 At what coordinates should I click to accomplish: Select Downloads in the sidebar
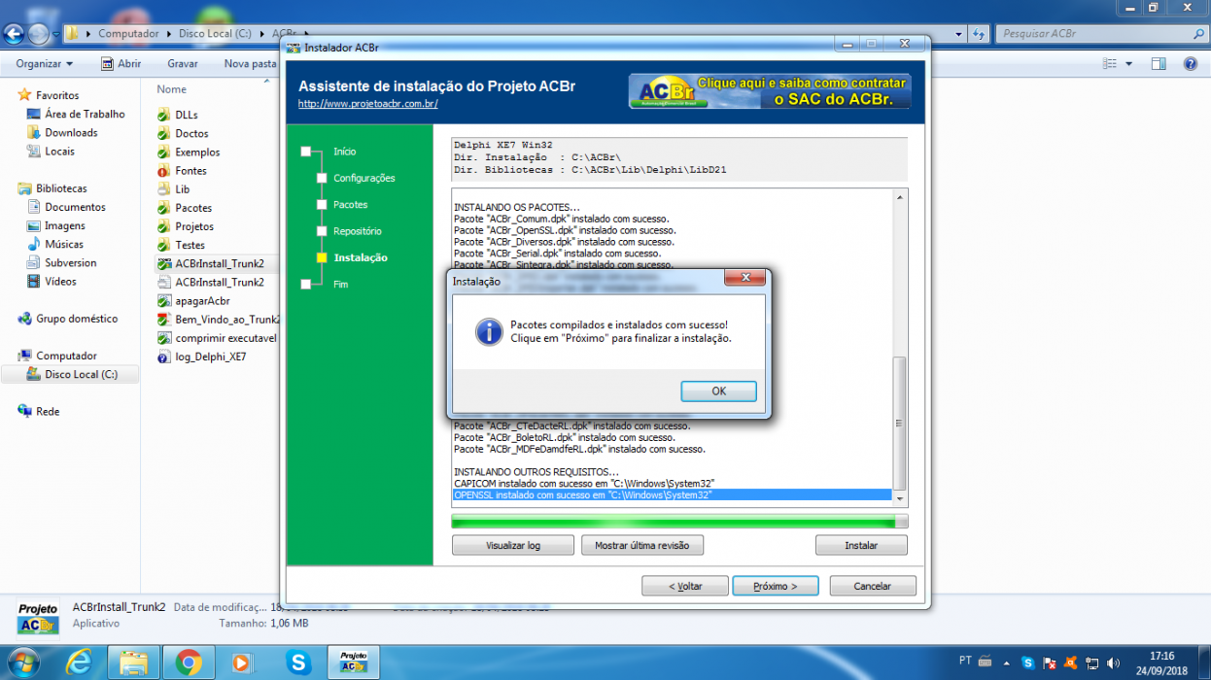pyautogui.click(x=71, y=133)
